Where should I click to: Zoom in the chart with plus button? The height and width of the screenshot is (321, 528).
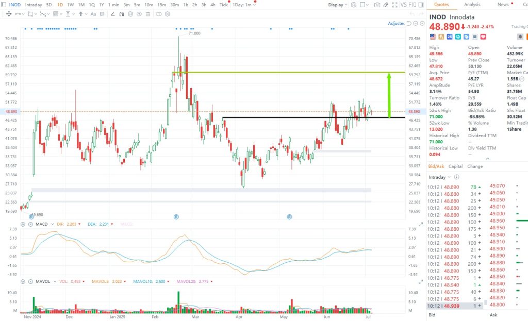[x=423, y=24]
